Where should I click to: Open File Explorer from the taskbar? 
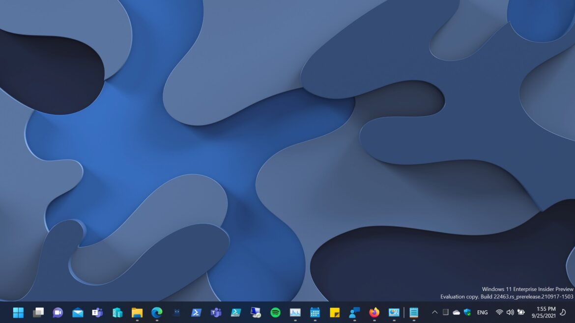[137, 312]
